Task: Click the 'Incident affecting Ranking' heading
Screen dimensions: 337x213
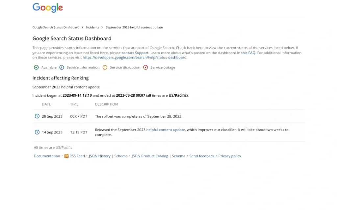Action: point(61,78)
